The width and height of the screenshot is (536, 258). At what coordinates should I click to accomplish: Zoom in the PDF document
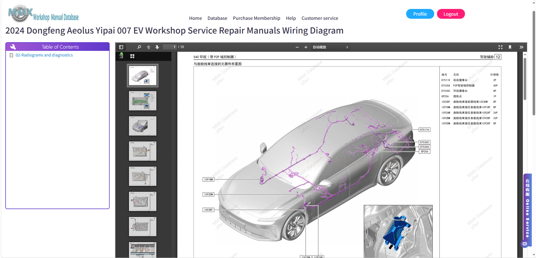pyautogui.click(x=306, y=47)
